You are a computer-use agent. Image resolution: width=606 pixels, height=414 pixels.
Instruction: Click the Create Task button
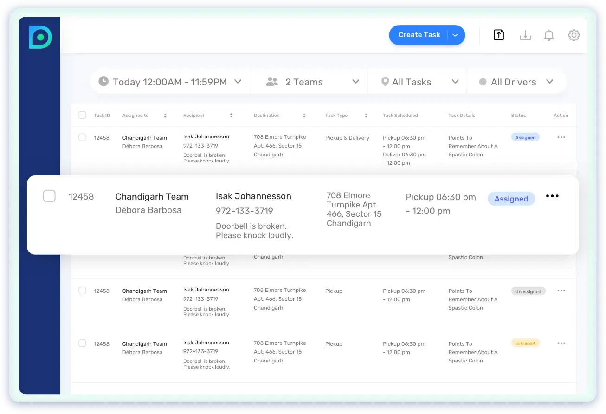pyautogui.click(x=419, y=35)
